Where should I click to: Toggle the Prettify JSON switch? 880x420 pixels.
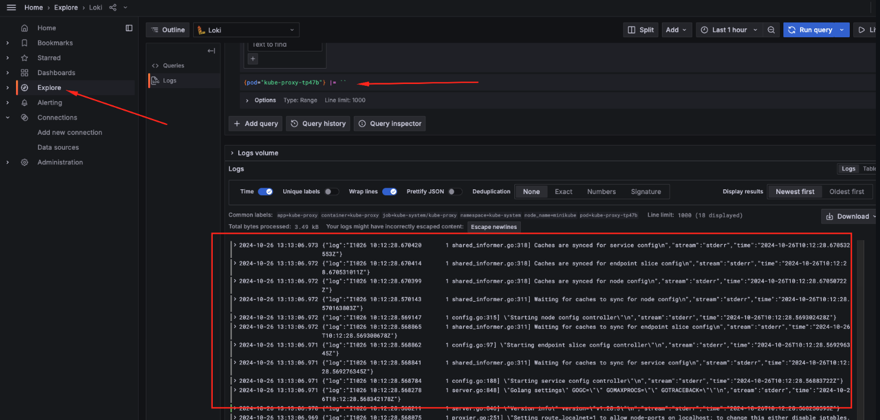tap(455, 192)
